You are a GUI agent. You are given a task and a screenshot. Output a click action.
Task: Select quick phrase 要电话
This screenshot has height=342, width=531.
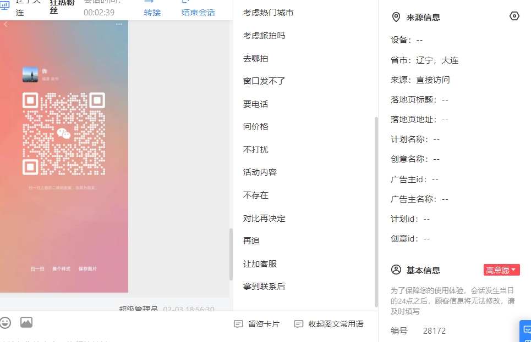coord(255,104)
